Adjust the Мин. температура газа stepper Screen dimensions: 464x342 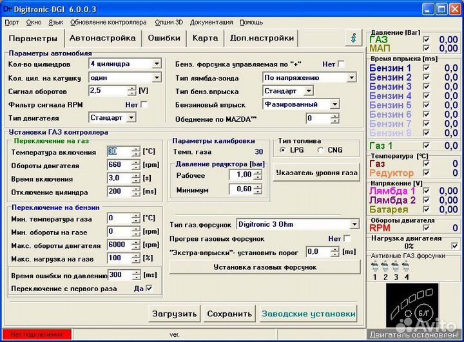pos(136,218)
